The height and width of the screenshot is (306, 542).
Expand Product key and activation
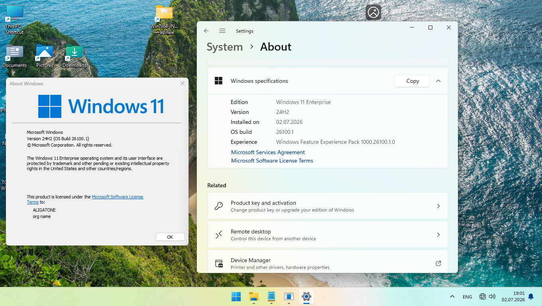click(x=328, y=206)
